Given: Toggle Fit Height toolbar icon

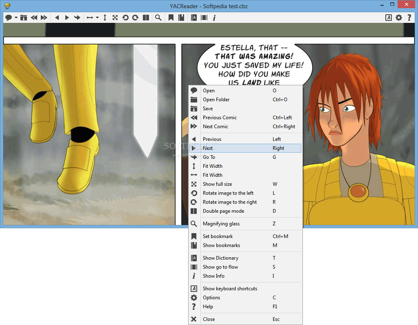Looking at the screenshot, I should (x=105, y=18).
